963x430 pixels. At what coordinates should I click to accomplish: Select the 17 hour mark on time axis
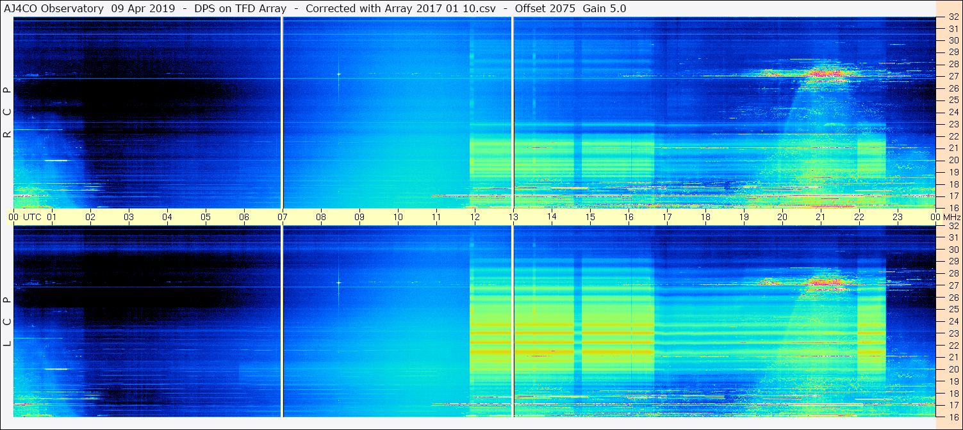tap(667, 217)
